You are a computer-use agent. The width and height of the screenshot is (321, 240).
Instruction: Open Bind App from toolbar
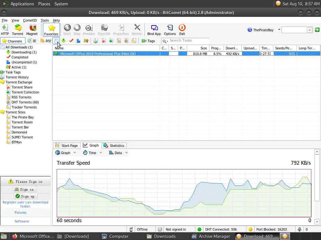[x=154, y=30]
